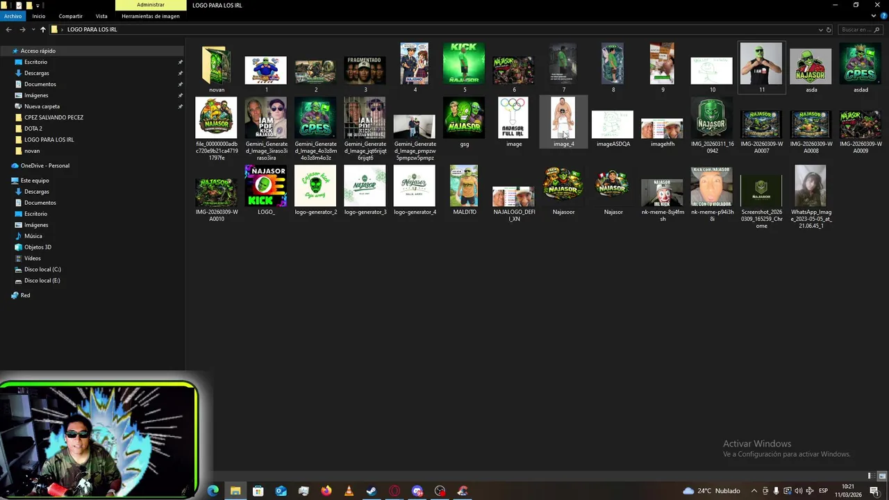
Task: Switch to details view icon
Action: [x=872, y=476]
